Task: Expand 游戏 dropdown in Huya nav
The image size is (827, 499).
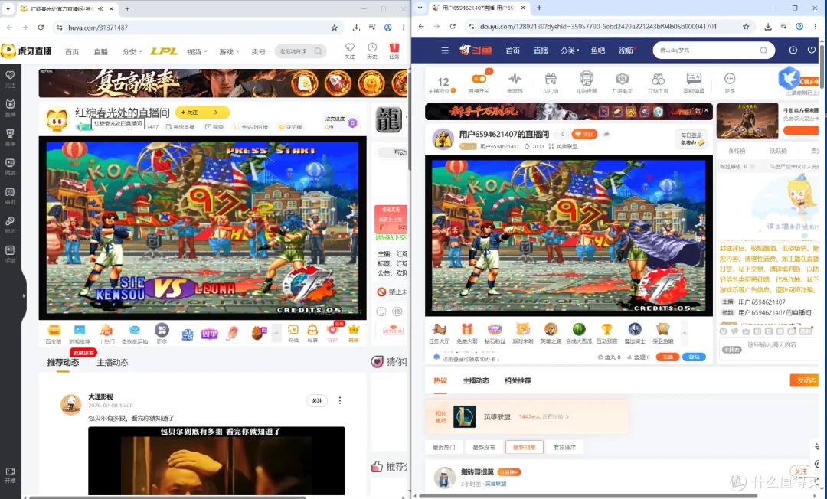Action: 229,51
